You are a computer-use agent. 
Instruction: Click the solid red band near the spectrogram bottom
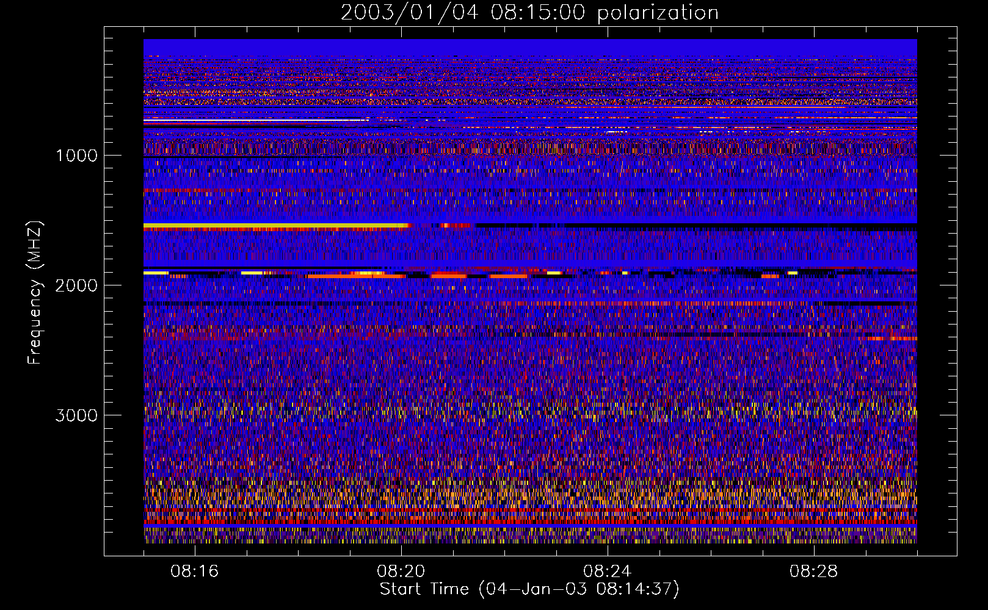pyautogui.click(x=530, y=522)
